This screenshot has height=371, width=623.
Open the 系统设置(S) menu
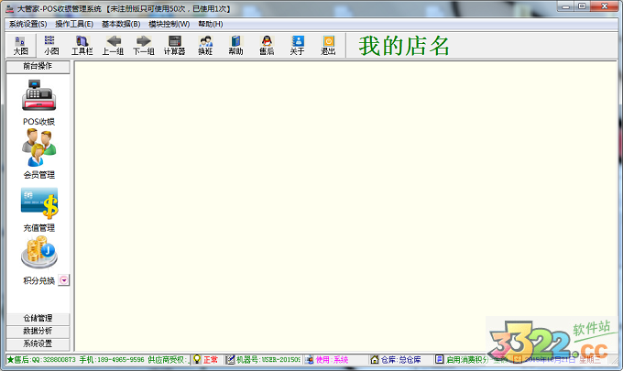27,24
